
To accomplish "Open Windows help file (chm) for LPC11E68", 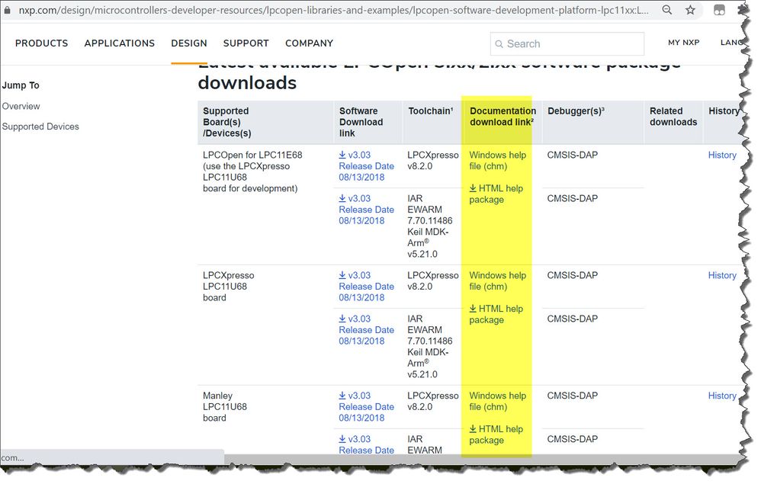I will [497, 161].
